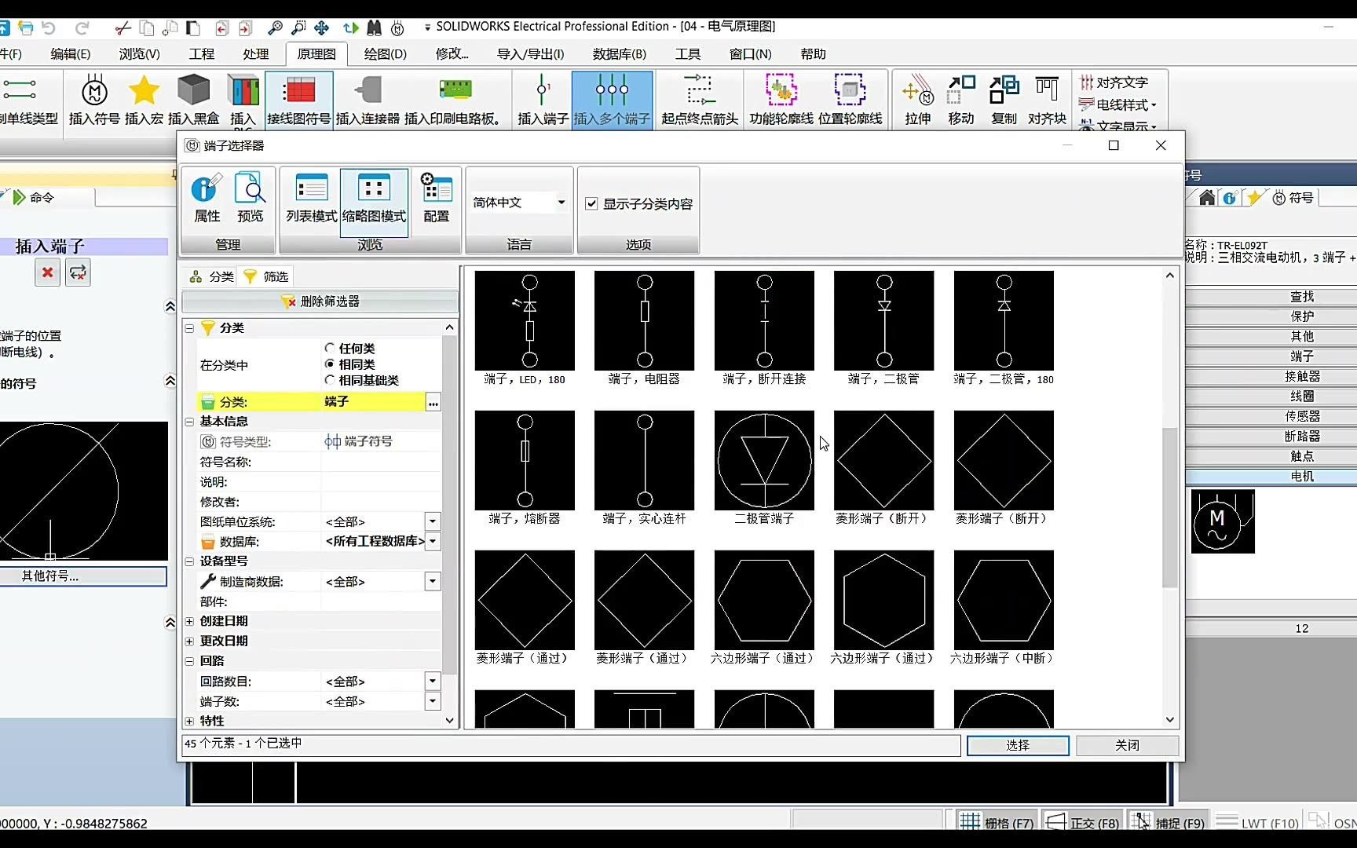This screenshot has width=1357, height=848.
Task: Select the 起点终点箭头 tool
Action: click(698, 101)
